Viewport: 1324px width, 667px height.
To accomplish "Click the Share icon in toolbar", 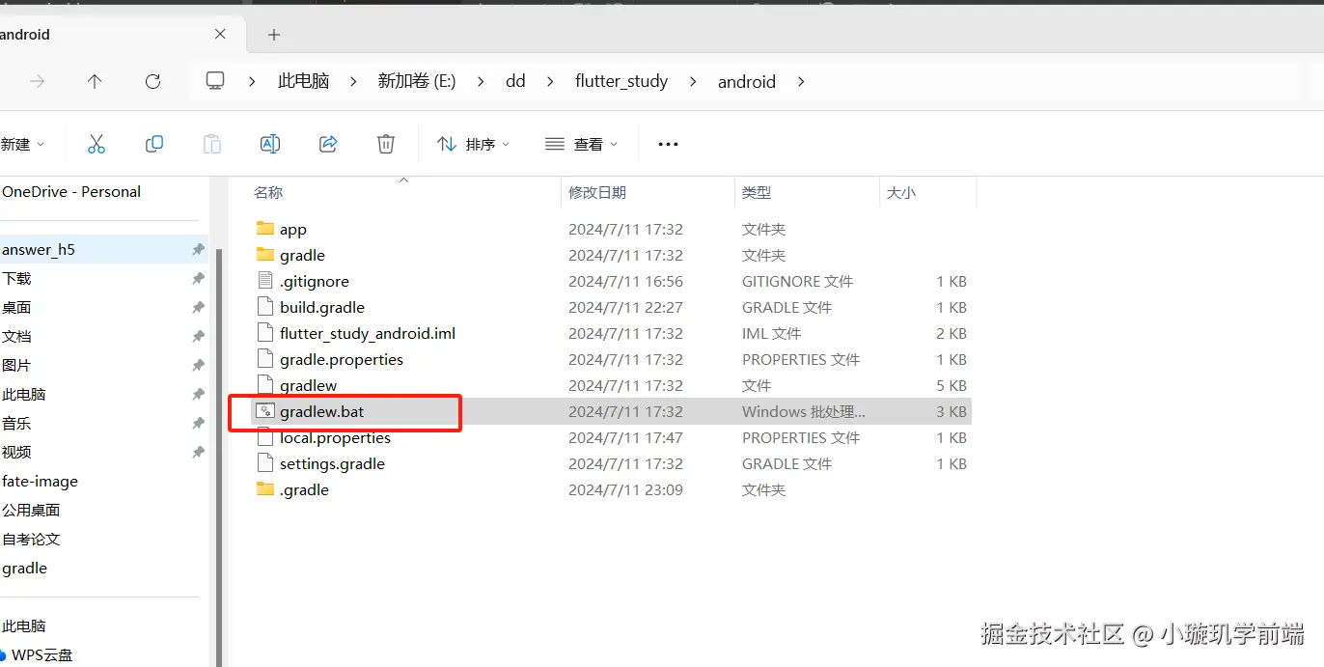I will point(328,144).
